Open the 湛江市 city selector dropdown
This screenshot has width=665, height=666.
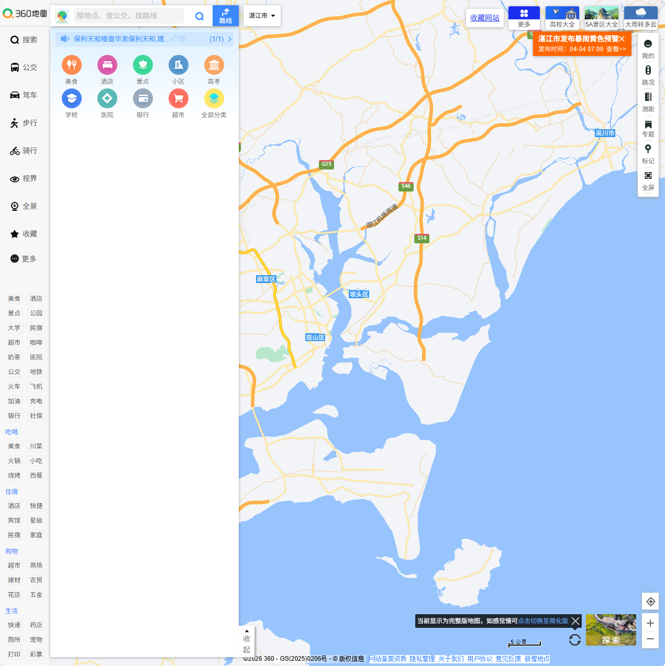(x=261, y=16)
